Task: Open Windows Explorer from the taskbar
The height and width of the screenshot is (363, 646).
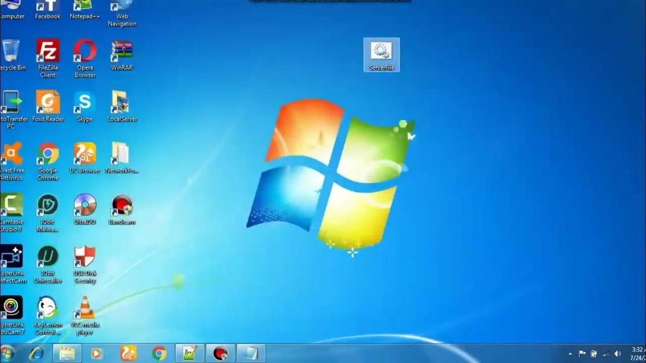Action: pyautogui.click(x=67, y=353)
